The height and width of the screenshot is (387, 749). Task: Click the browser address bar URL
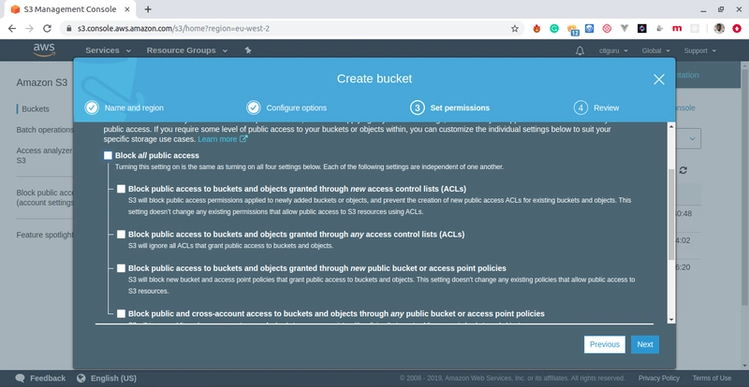tap(173, 29)
